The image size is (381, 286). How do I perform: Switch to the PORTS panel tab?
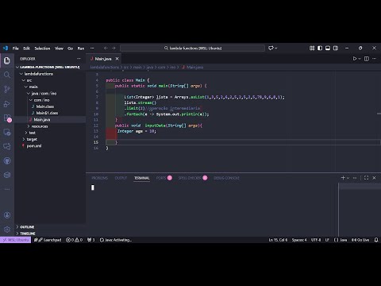point(164,178)
